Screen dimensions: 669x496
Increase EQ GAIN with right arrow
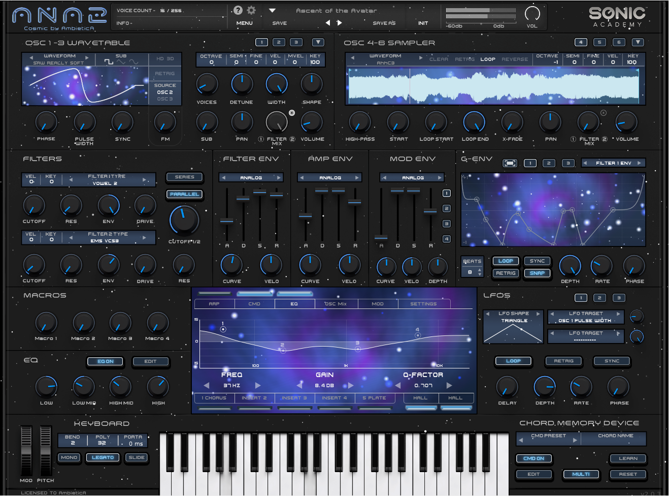[x=350, y=385]
